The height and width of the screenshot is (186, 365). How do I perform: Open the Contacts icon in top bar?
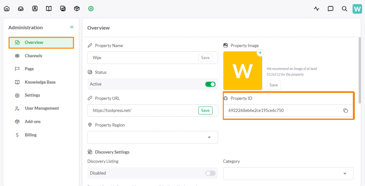click(x=35, y=9)
